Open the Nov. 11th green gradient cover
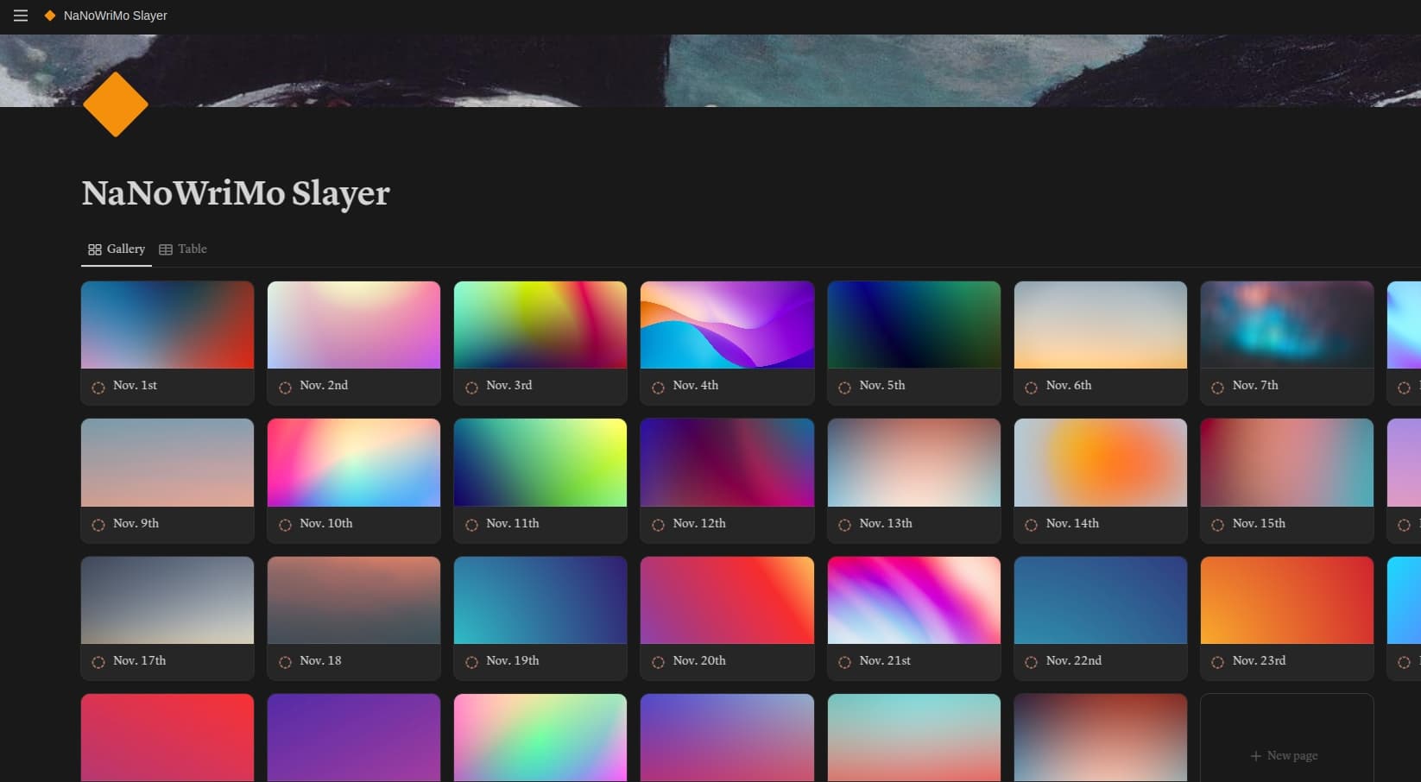The width and height of the screenshot is (1421, 782). pyautogui.click(x=540, y=463)
